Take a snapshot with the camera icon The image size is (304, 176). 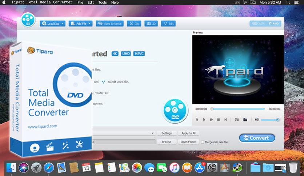pyautogui.click(x=236, y=120)
